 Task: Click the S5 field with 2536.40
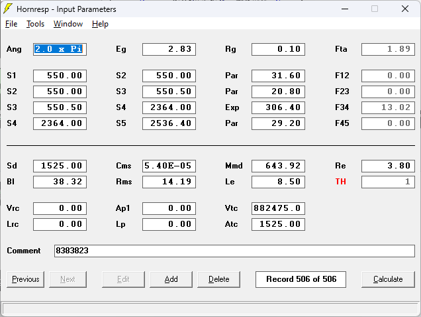pyautogui.click(x=169, y=123)
